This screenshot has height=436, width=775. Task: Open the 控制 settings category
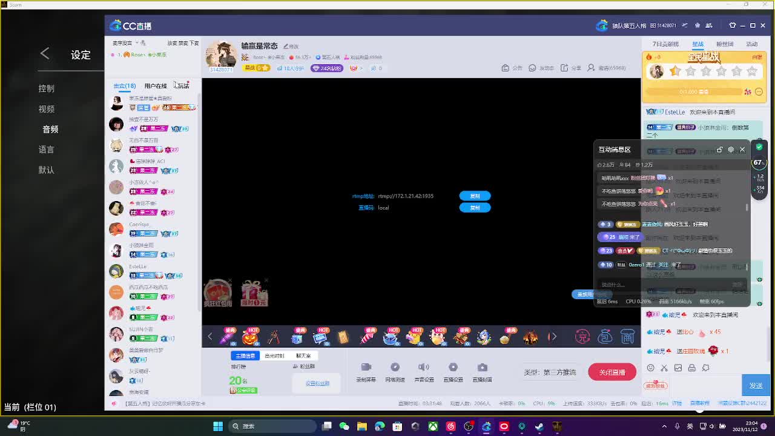coord(47,88)
